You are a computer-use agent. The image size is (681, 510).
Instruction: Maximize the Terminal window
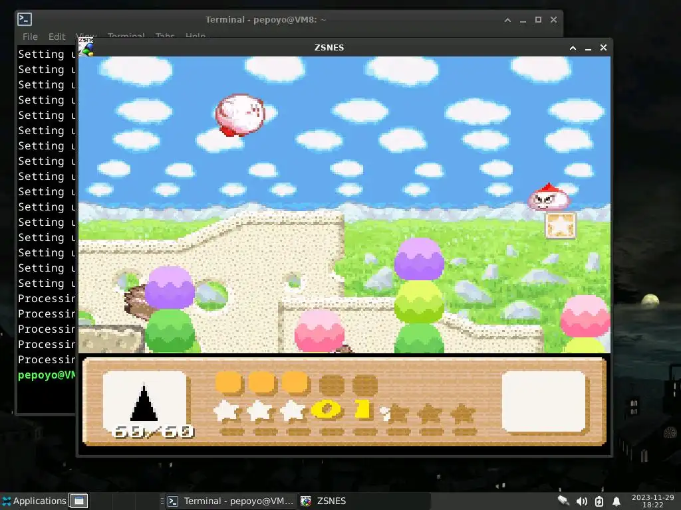538,20
